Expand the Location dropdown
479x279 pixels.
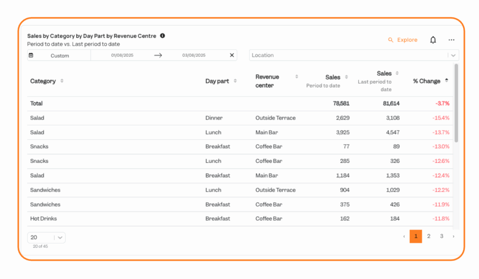(x=452, y=55)
